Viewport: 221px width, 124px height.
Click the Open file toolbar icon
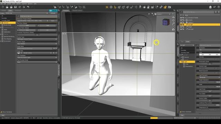pos(7,7)
